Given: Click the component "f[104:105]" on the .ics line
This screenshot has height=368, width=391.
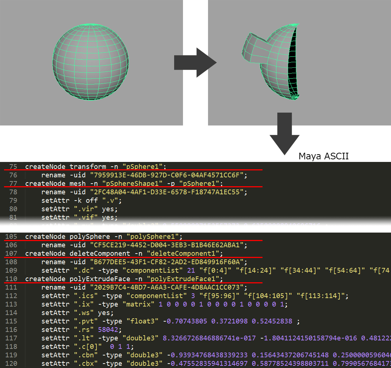Looking at the screenshot, I should (268, 296).
